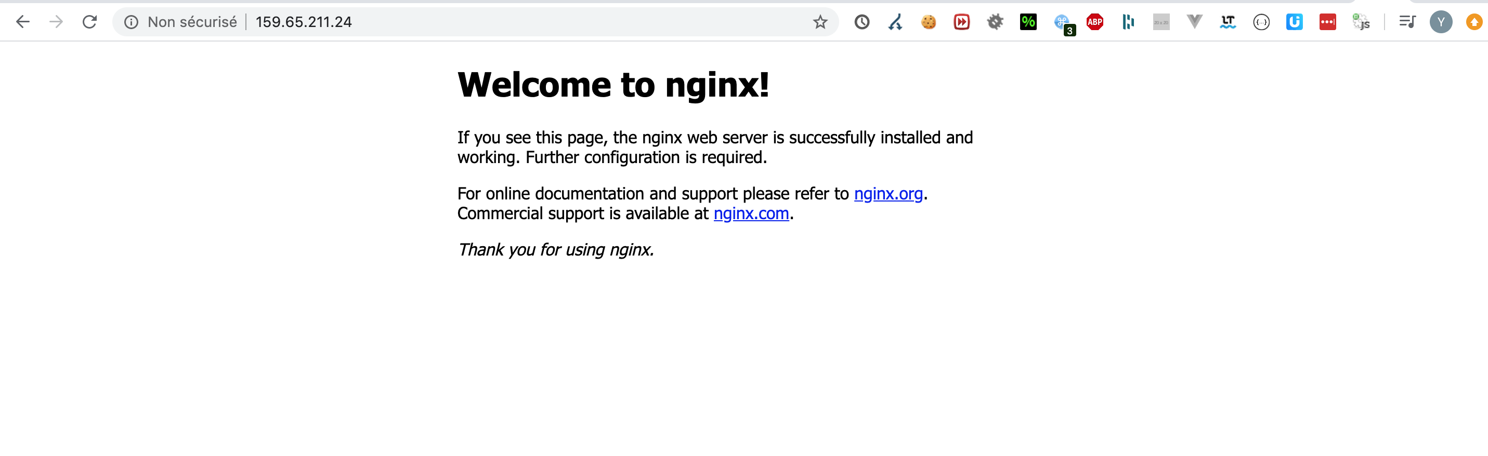Follow the nginx.com commercial support link
This screenshot has width=1488, height=456.
click(x=751, y=213)
